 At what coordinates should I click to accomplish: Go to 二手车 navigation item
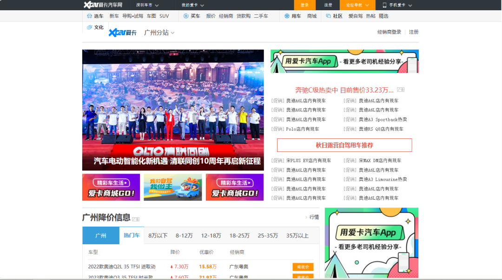click(x=261, y=16)
